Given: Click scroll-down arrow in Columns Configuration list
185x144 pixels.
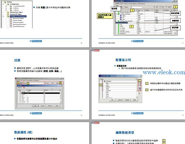Looking at the screenshot, I should (137, 97).
